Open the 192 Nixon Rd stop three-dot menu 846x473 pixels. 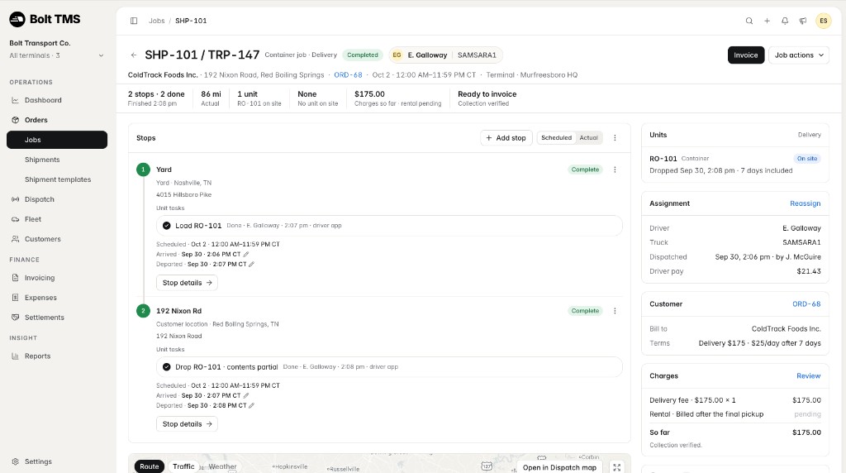[x=615, y=311]
